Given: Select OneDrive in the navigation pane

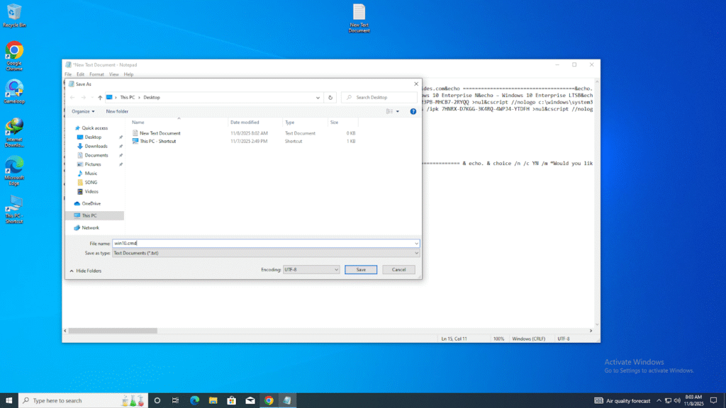Looking at the screenshot, I should 91,203.
